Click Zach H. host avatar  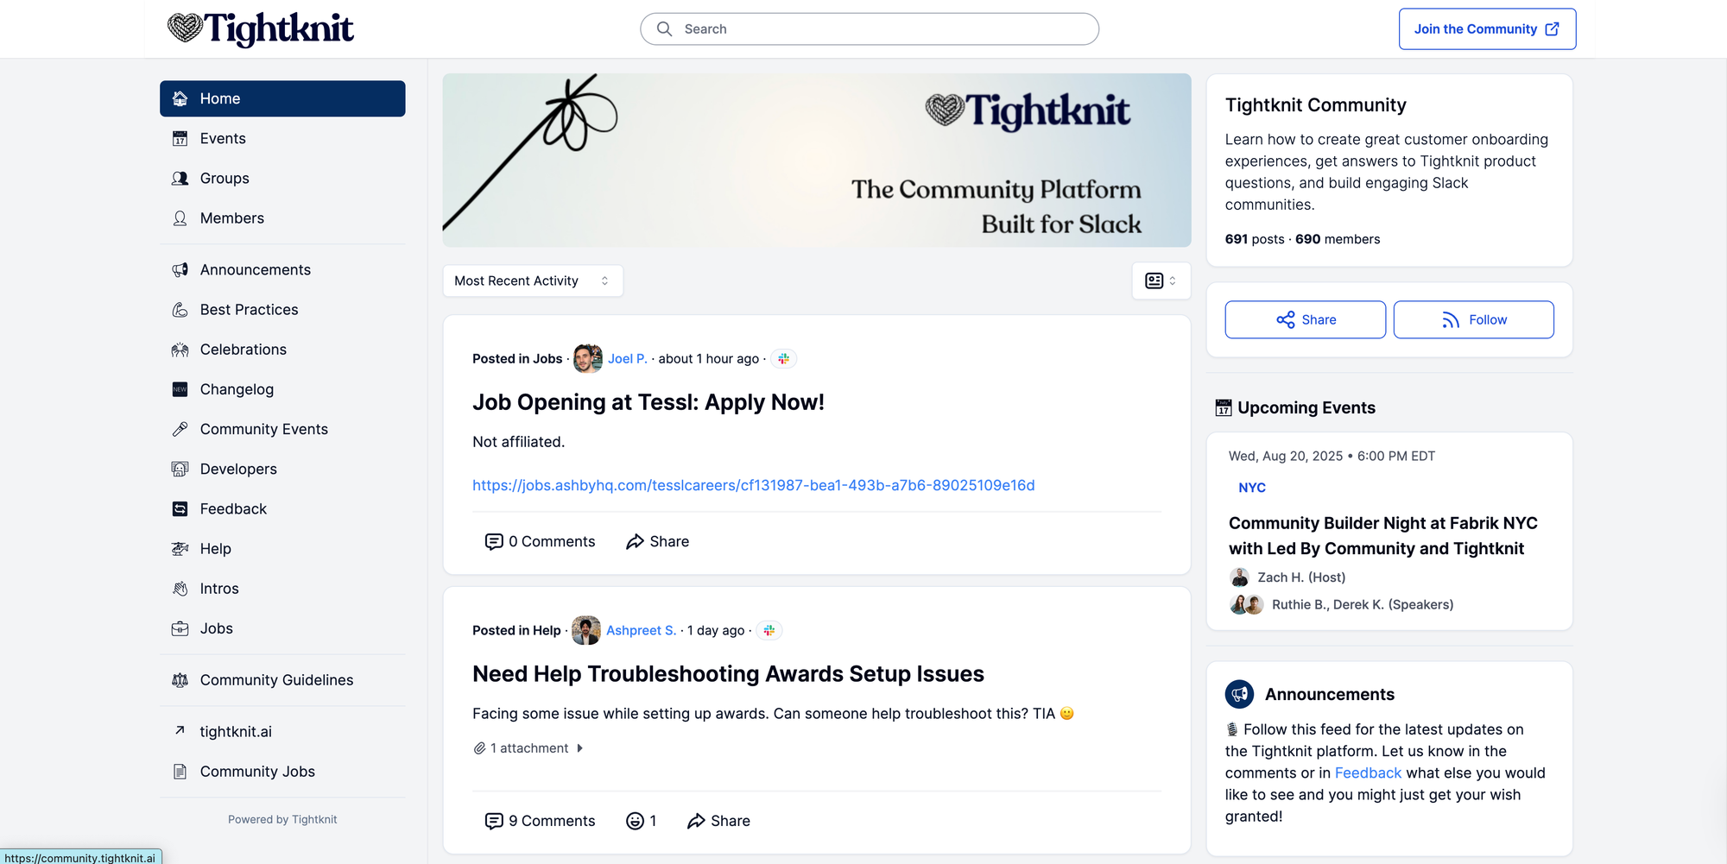1239,577
